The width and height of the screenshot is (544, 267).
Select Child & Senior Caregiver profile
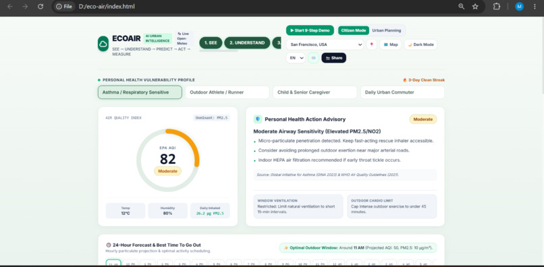315,92
